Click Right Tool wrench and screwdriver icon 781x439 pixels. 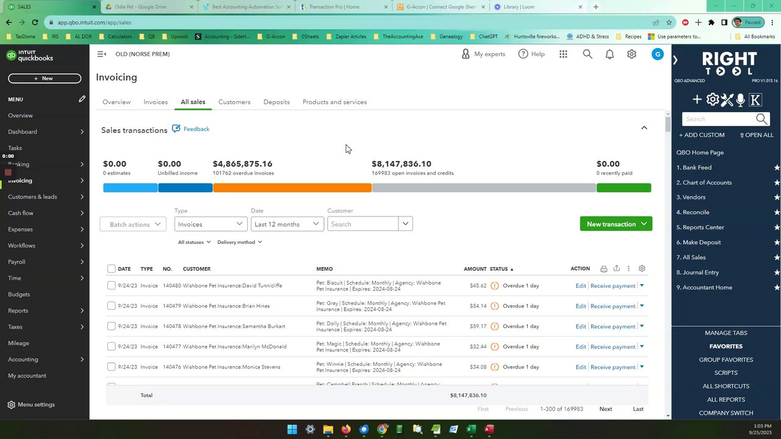coord(727,99)
